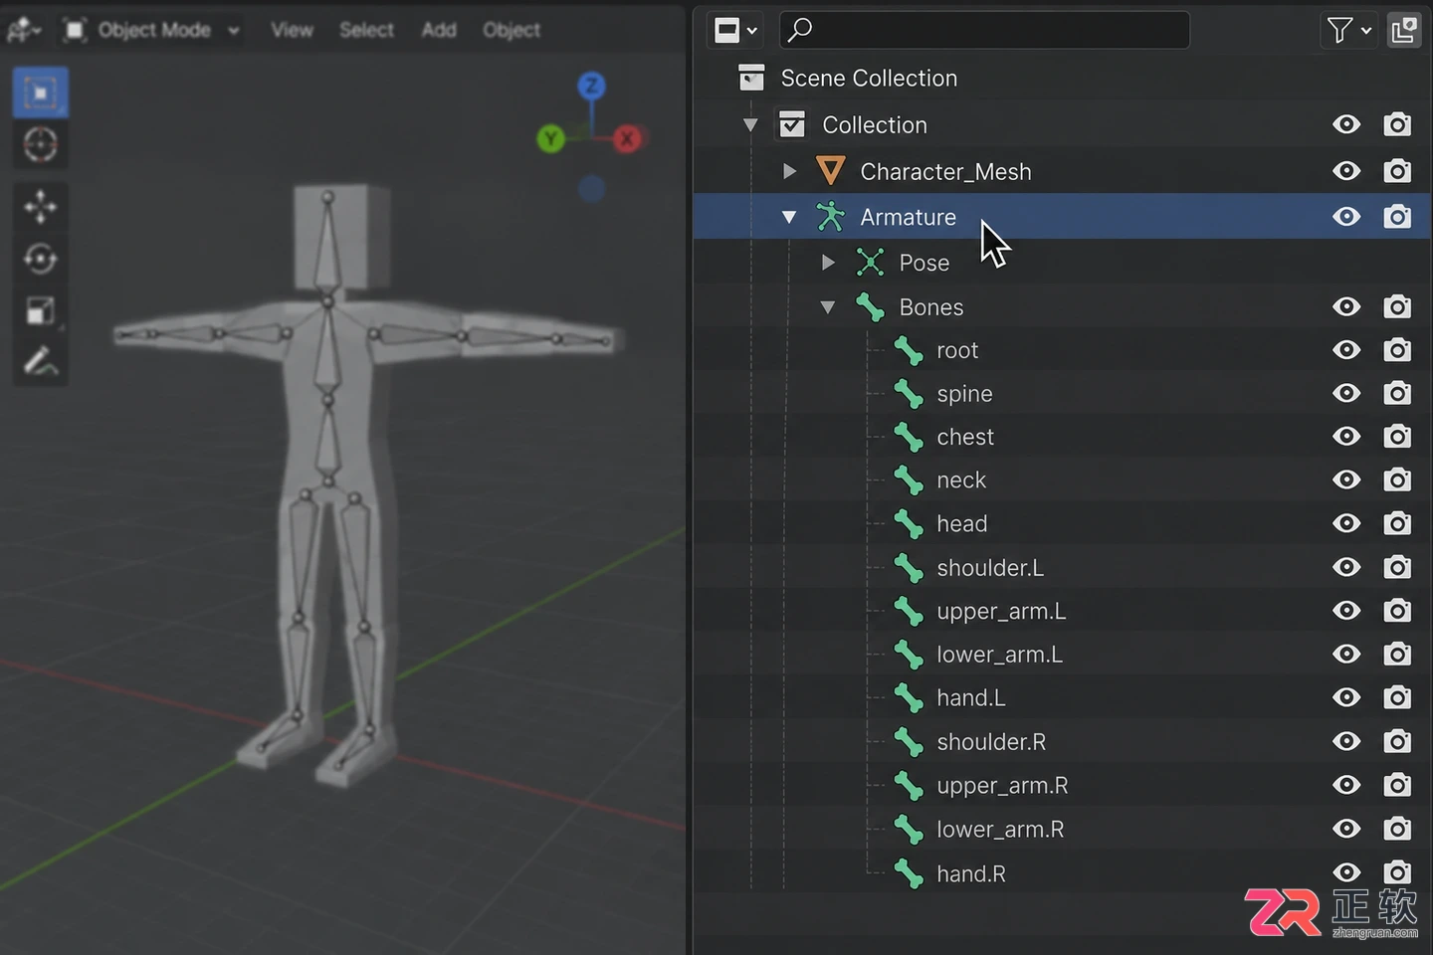Click the Z axis gizmo handle
This screenshot has height=955, width=1433.
(x=592, y=86)
